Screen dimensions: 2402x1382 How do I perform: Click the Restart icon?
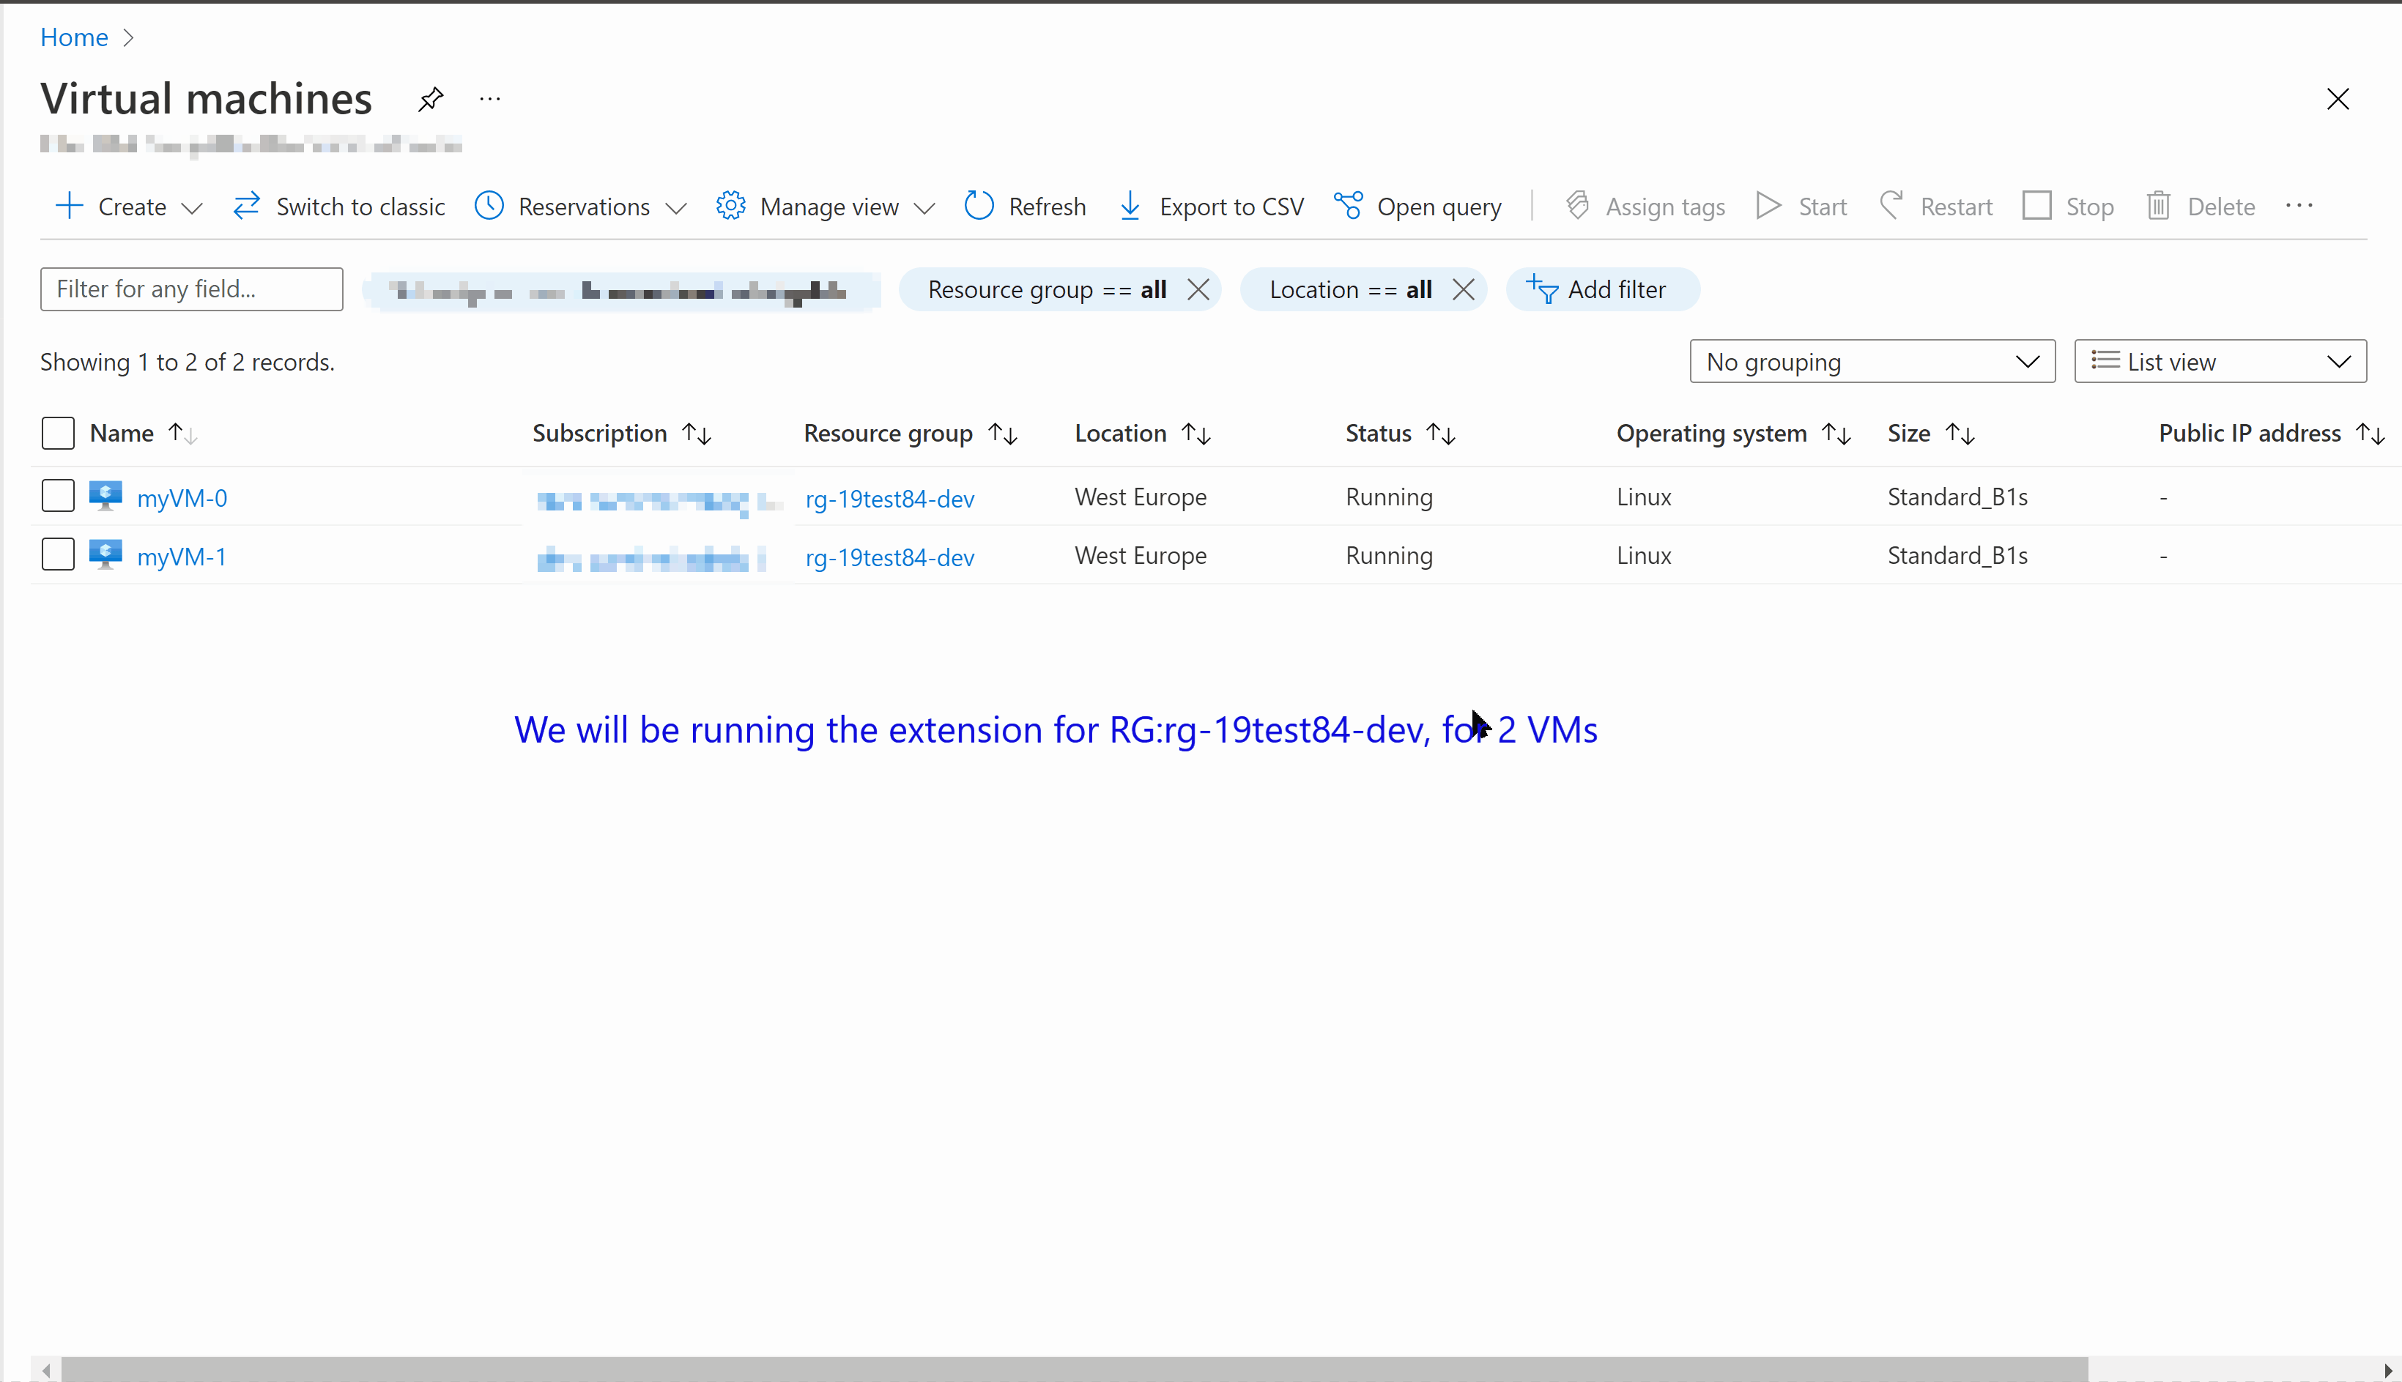(x=1891, y=206)
